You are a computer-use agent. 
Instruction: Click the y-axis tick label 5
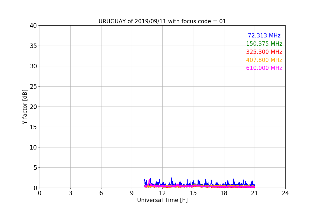tap(35, 168)
